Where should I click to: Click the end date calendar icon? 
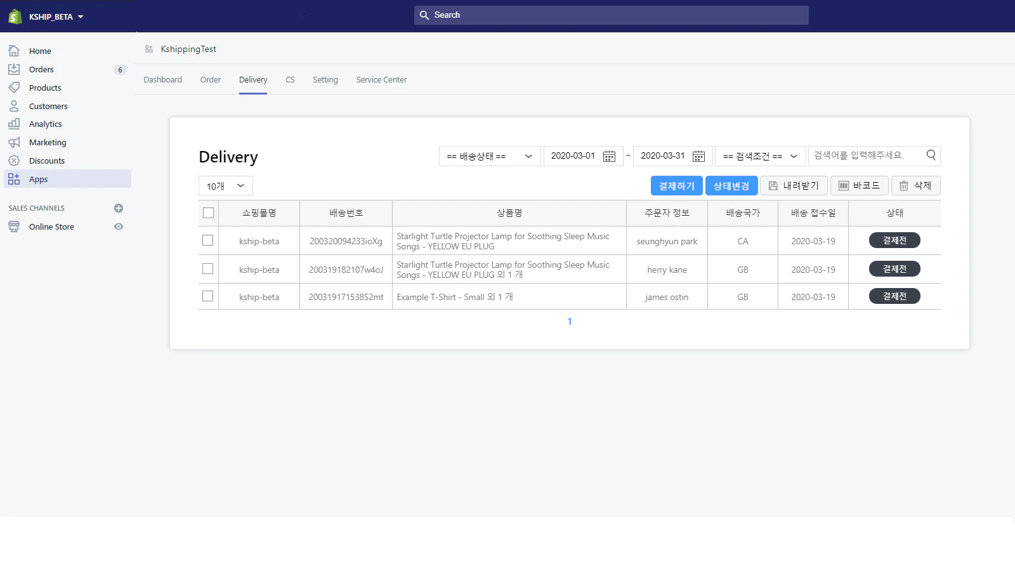[698, 156]
